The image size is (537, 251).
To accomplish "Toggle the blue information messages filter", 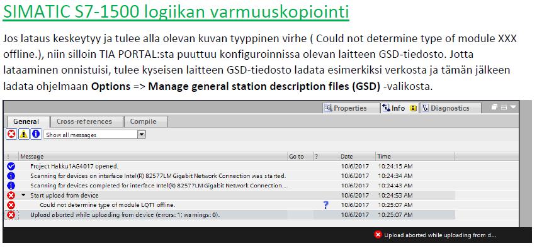I will coord(36,134).
